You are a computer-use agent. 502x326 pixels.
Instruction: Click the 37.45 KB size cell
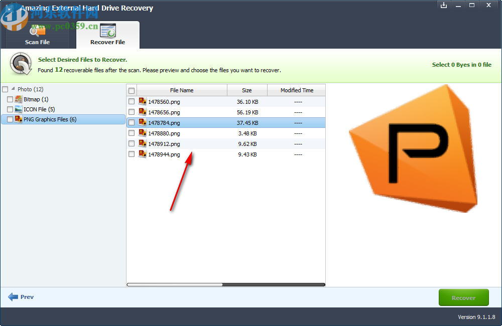pos(247,123)
